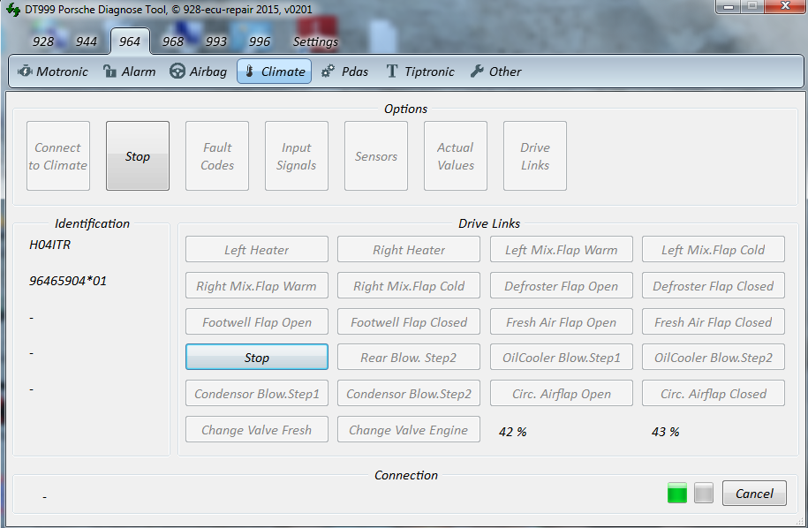Select the Alarm module padlock icon

pyautogui.click(x=110, y=72)
